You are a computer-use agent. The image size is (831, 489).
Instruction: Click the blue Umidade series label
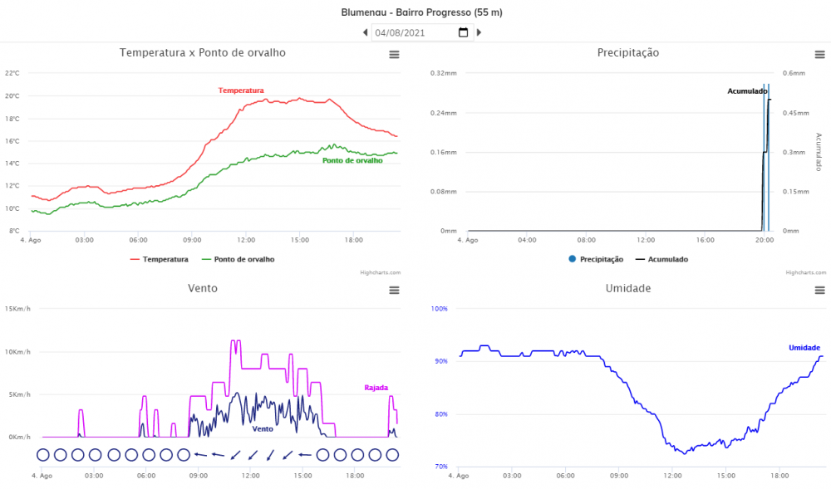pos(804,347)
